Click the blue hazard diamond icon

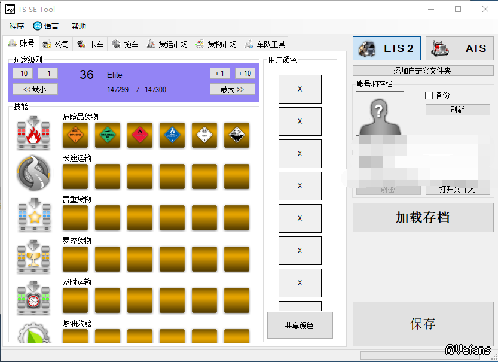(x=172, y=135)
